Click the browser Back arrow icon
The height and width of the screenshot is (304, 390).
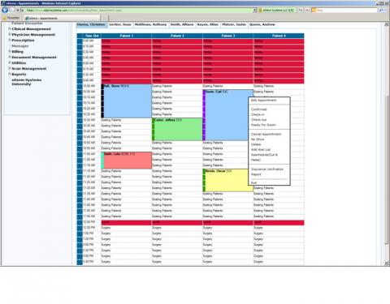pyautogui.click(x=5, y=10)
